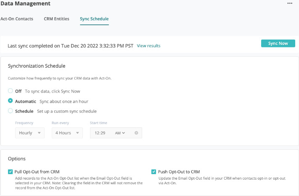Click the 12:29 start time field

tap(100, 133)
